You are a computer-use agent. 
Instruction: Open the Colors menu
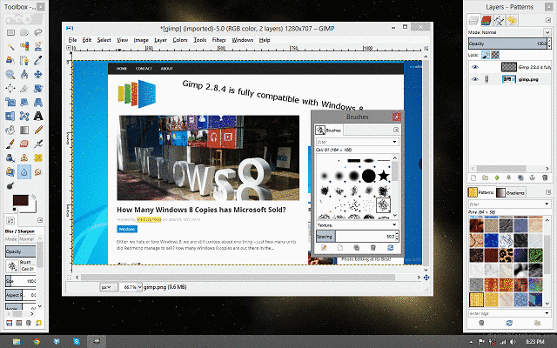180,40
